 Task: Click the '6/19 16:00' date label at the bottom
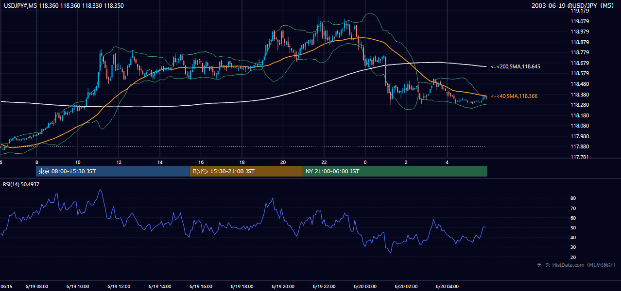point(201,287)
